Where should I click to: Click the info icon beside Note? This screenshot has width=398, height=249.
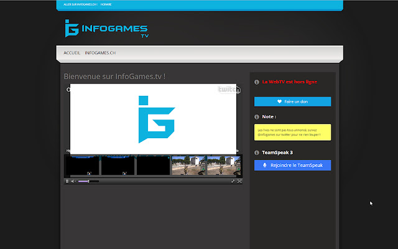point(257,116)
